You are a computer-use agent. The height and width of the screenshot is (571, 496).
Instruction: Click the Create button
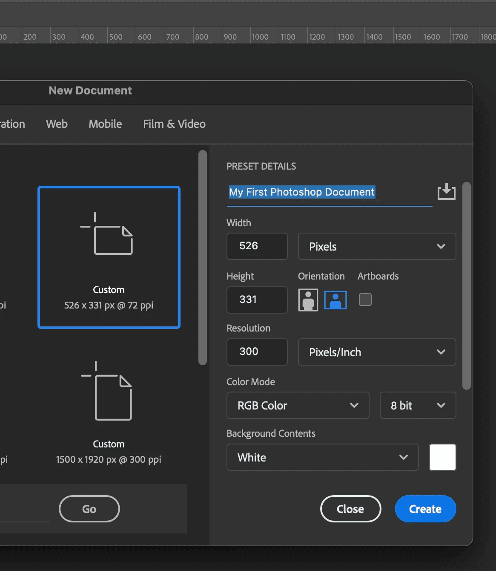click(425, 509)
